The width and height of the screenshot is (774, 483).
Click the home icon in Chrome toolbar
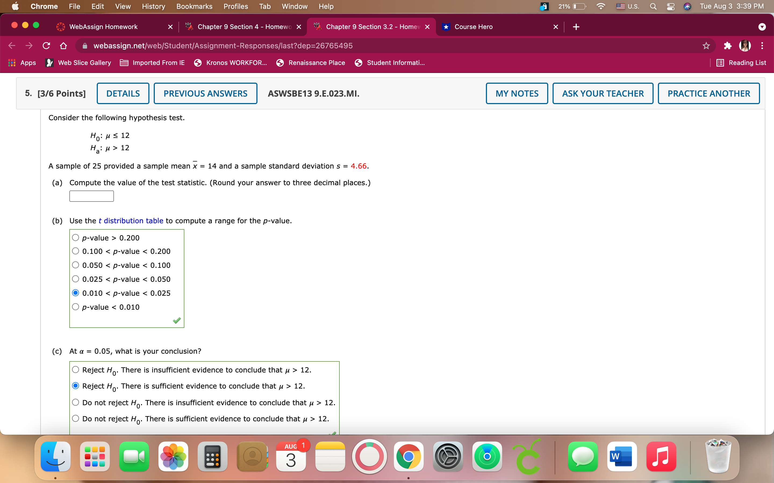63,46
